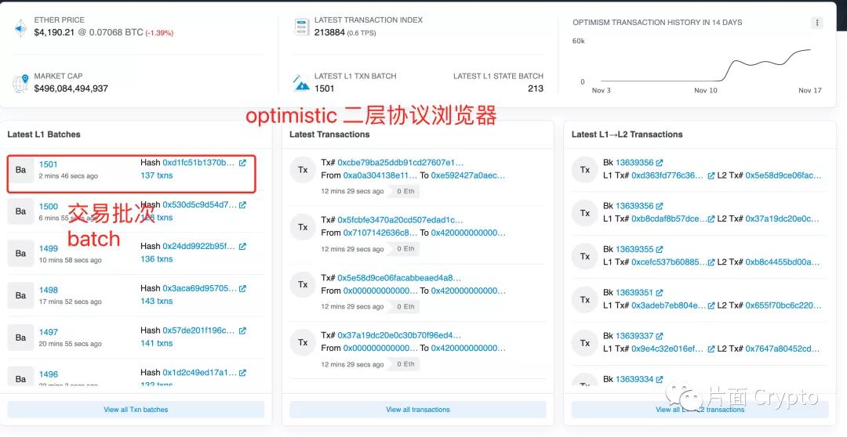847x437 pixels.
Task: Open batch number 1501
Action: [x=48, y=164]
